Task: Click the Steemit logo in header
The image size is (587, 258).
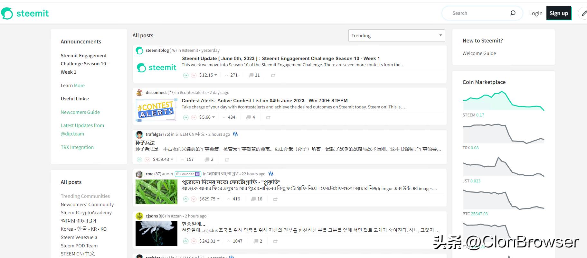Action: (25, 13)
